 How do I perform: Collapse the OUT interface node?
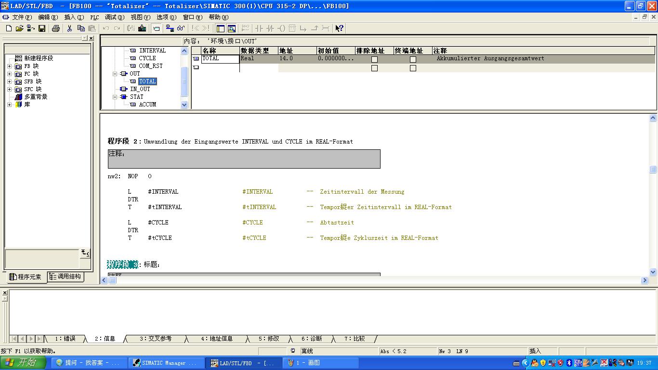[115, 74]
